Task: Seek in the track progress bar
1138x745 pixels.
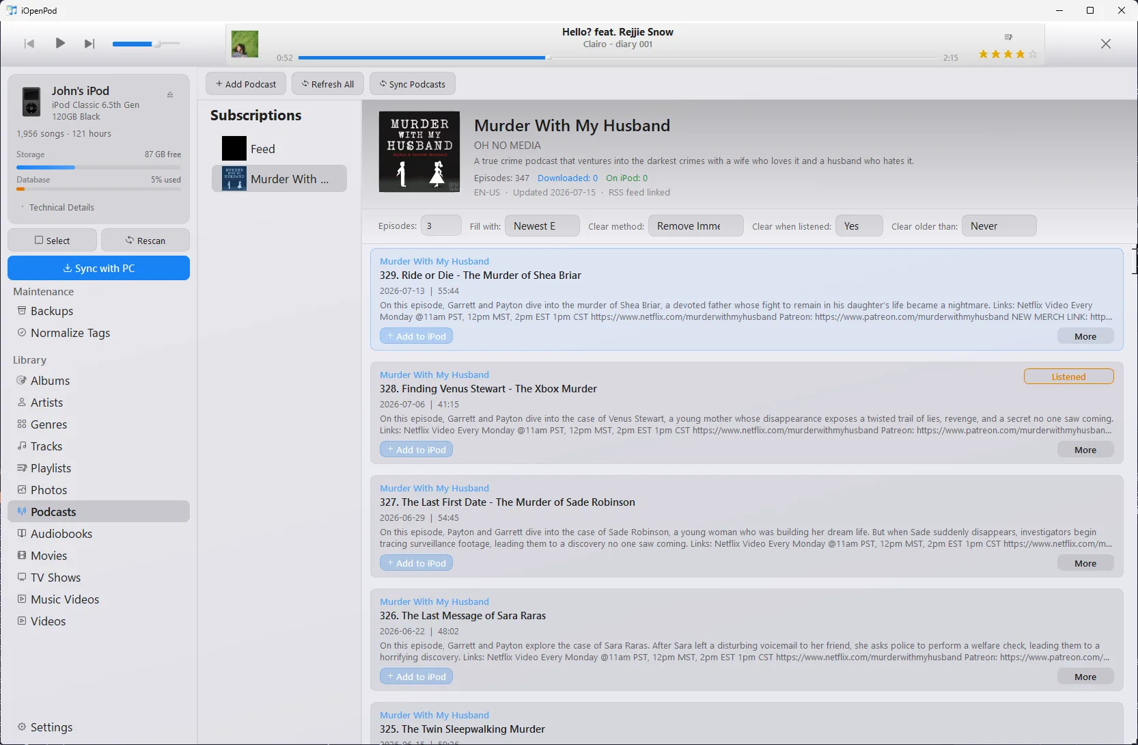Action: [618, 58]
